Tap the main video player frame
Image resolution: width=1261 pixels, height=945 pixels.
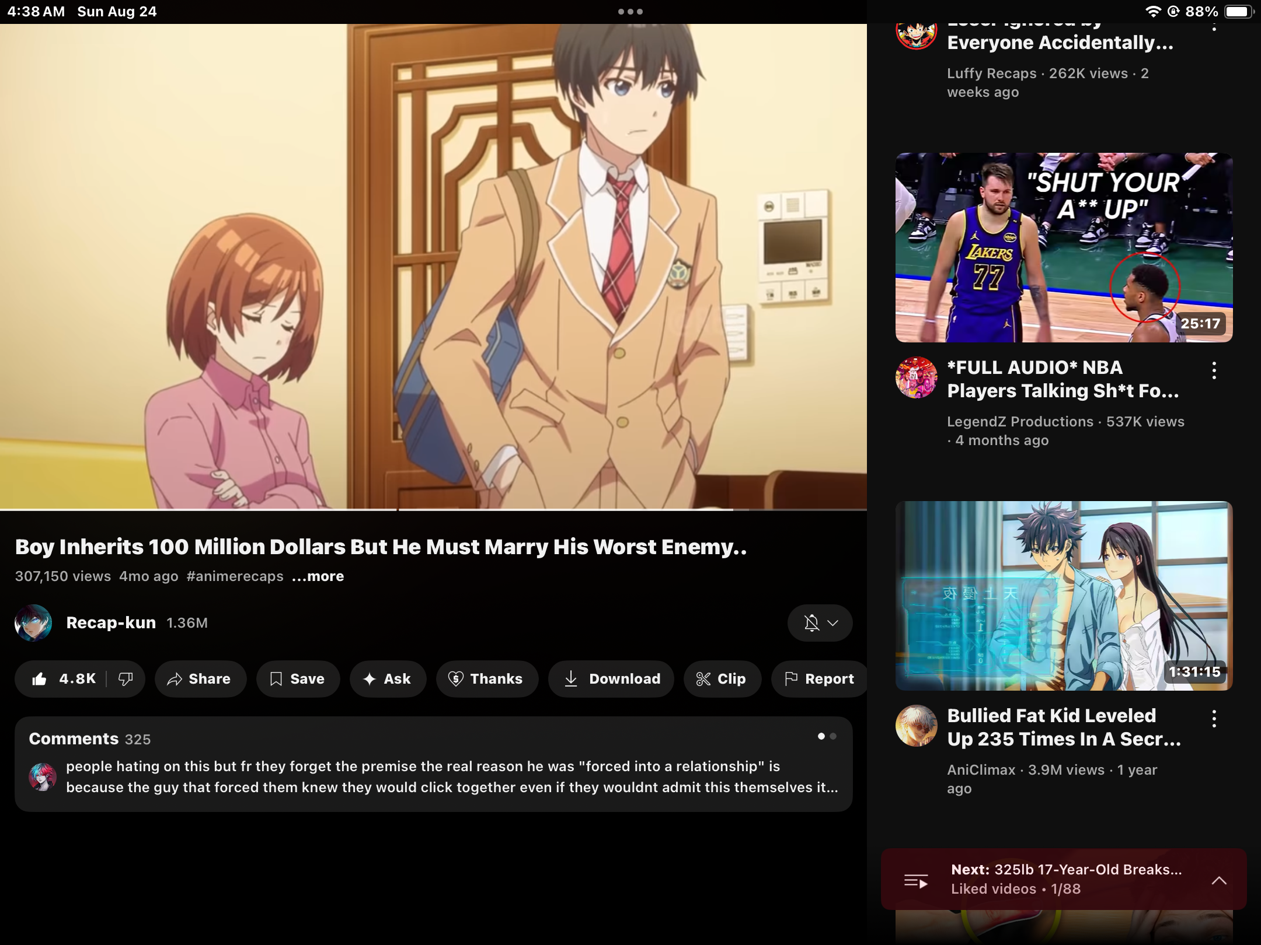pos(433,267)
